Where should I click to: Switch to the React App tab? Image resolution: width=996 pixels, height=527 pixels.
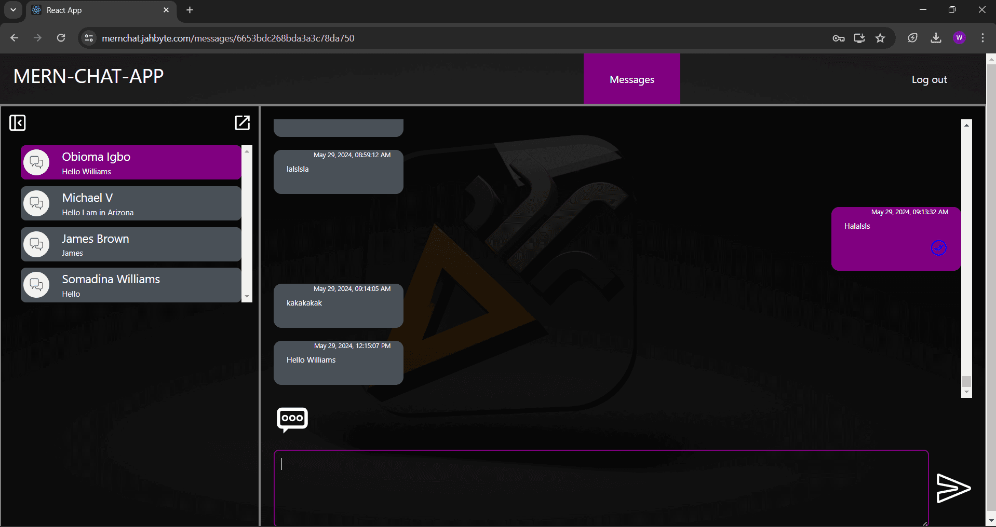click(x=101, y=10)
